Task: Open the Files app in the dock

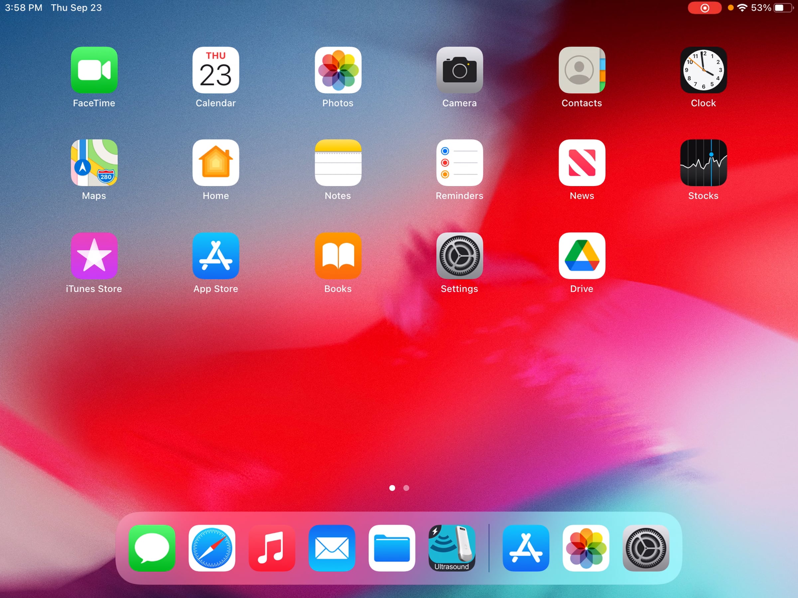Action: click(392, 548)
